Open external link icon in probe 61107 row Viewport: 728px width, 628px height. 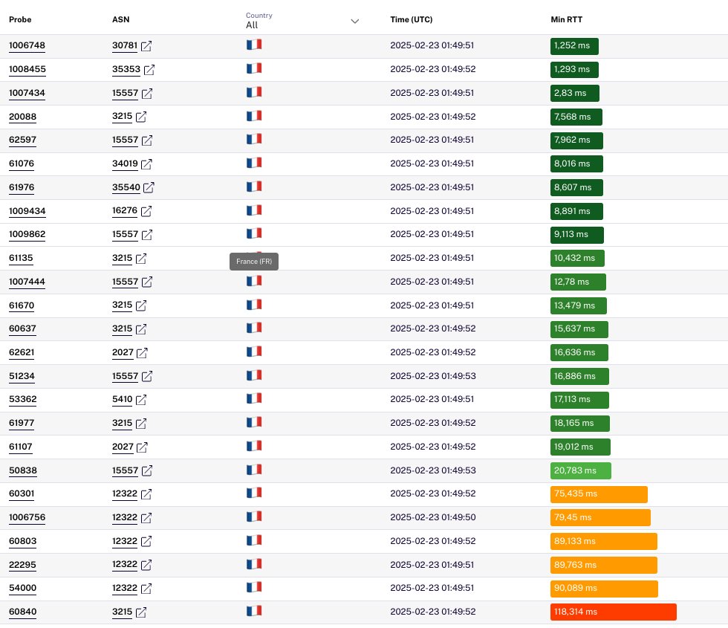click(142, 447)
